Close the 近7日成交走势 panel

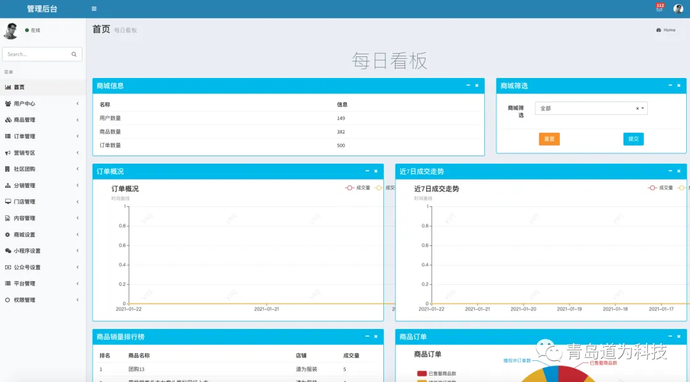coord(679,171)
